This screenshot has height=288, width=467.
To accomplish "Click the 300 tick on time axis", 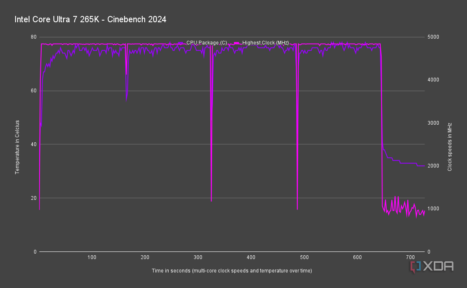I will tap(198, 257).
